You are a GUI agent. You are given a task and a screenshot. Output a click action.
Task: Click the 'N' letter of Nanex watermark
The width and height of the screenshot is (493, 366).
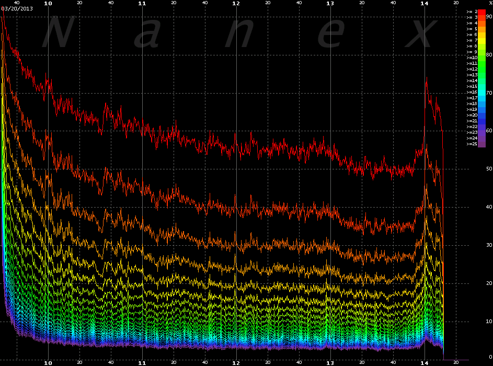tap(56, 33)
